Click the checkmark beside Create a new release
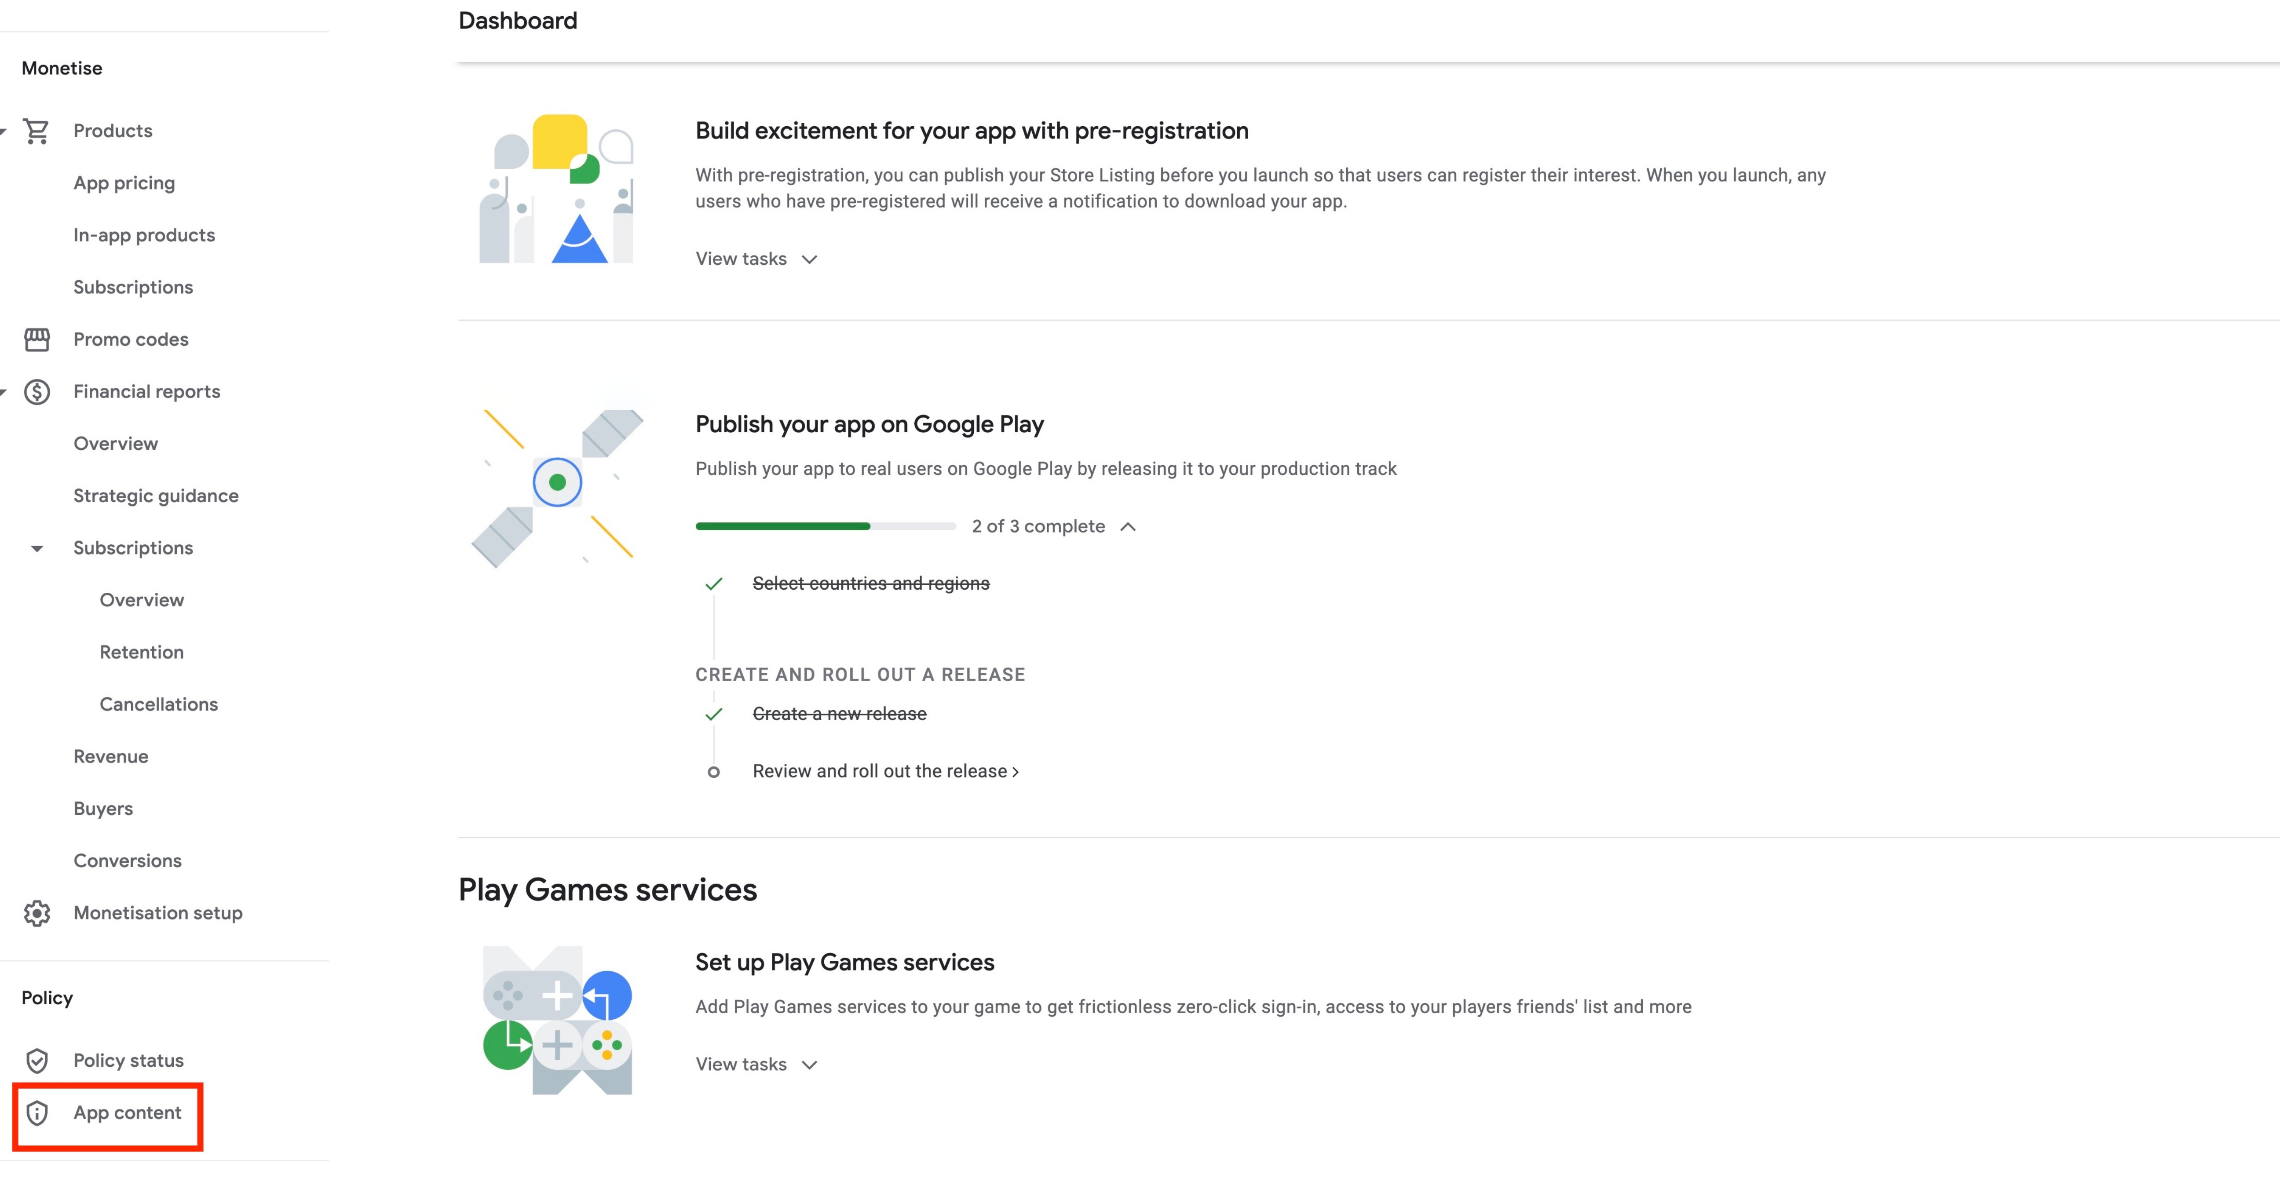This screenshot has width=2280, height=1196. coord(713,714)
